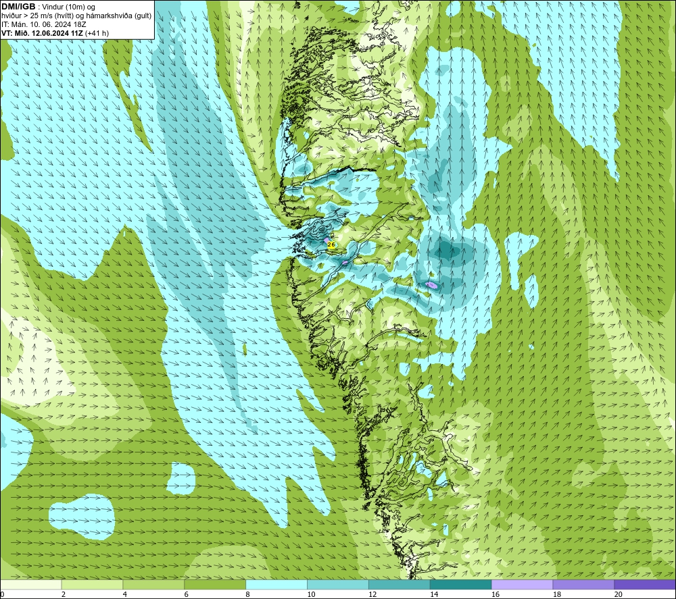
Task: Click the 10–12 m/s legend color band
Action: coord(338,585)
